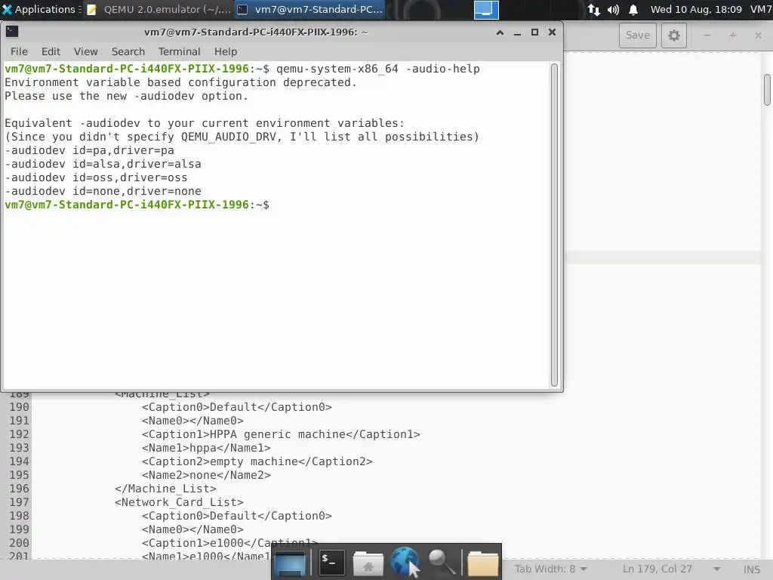Click the line '-audiodev id=alsa,driver=alsa'
Viewport: 773px width, 580px height.
(x=103, y=164)
